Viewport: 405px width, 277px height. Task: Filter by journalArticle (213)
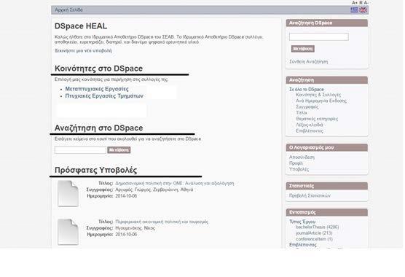point(314,233)
